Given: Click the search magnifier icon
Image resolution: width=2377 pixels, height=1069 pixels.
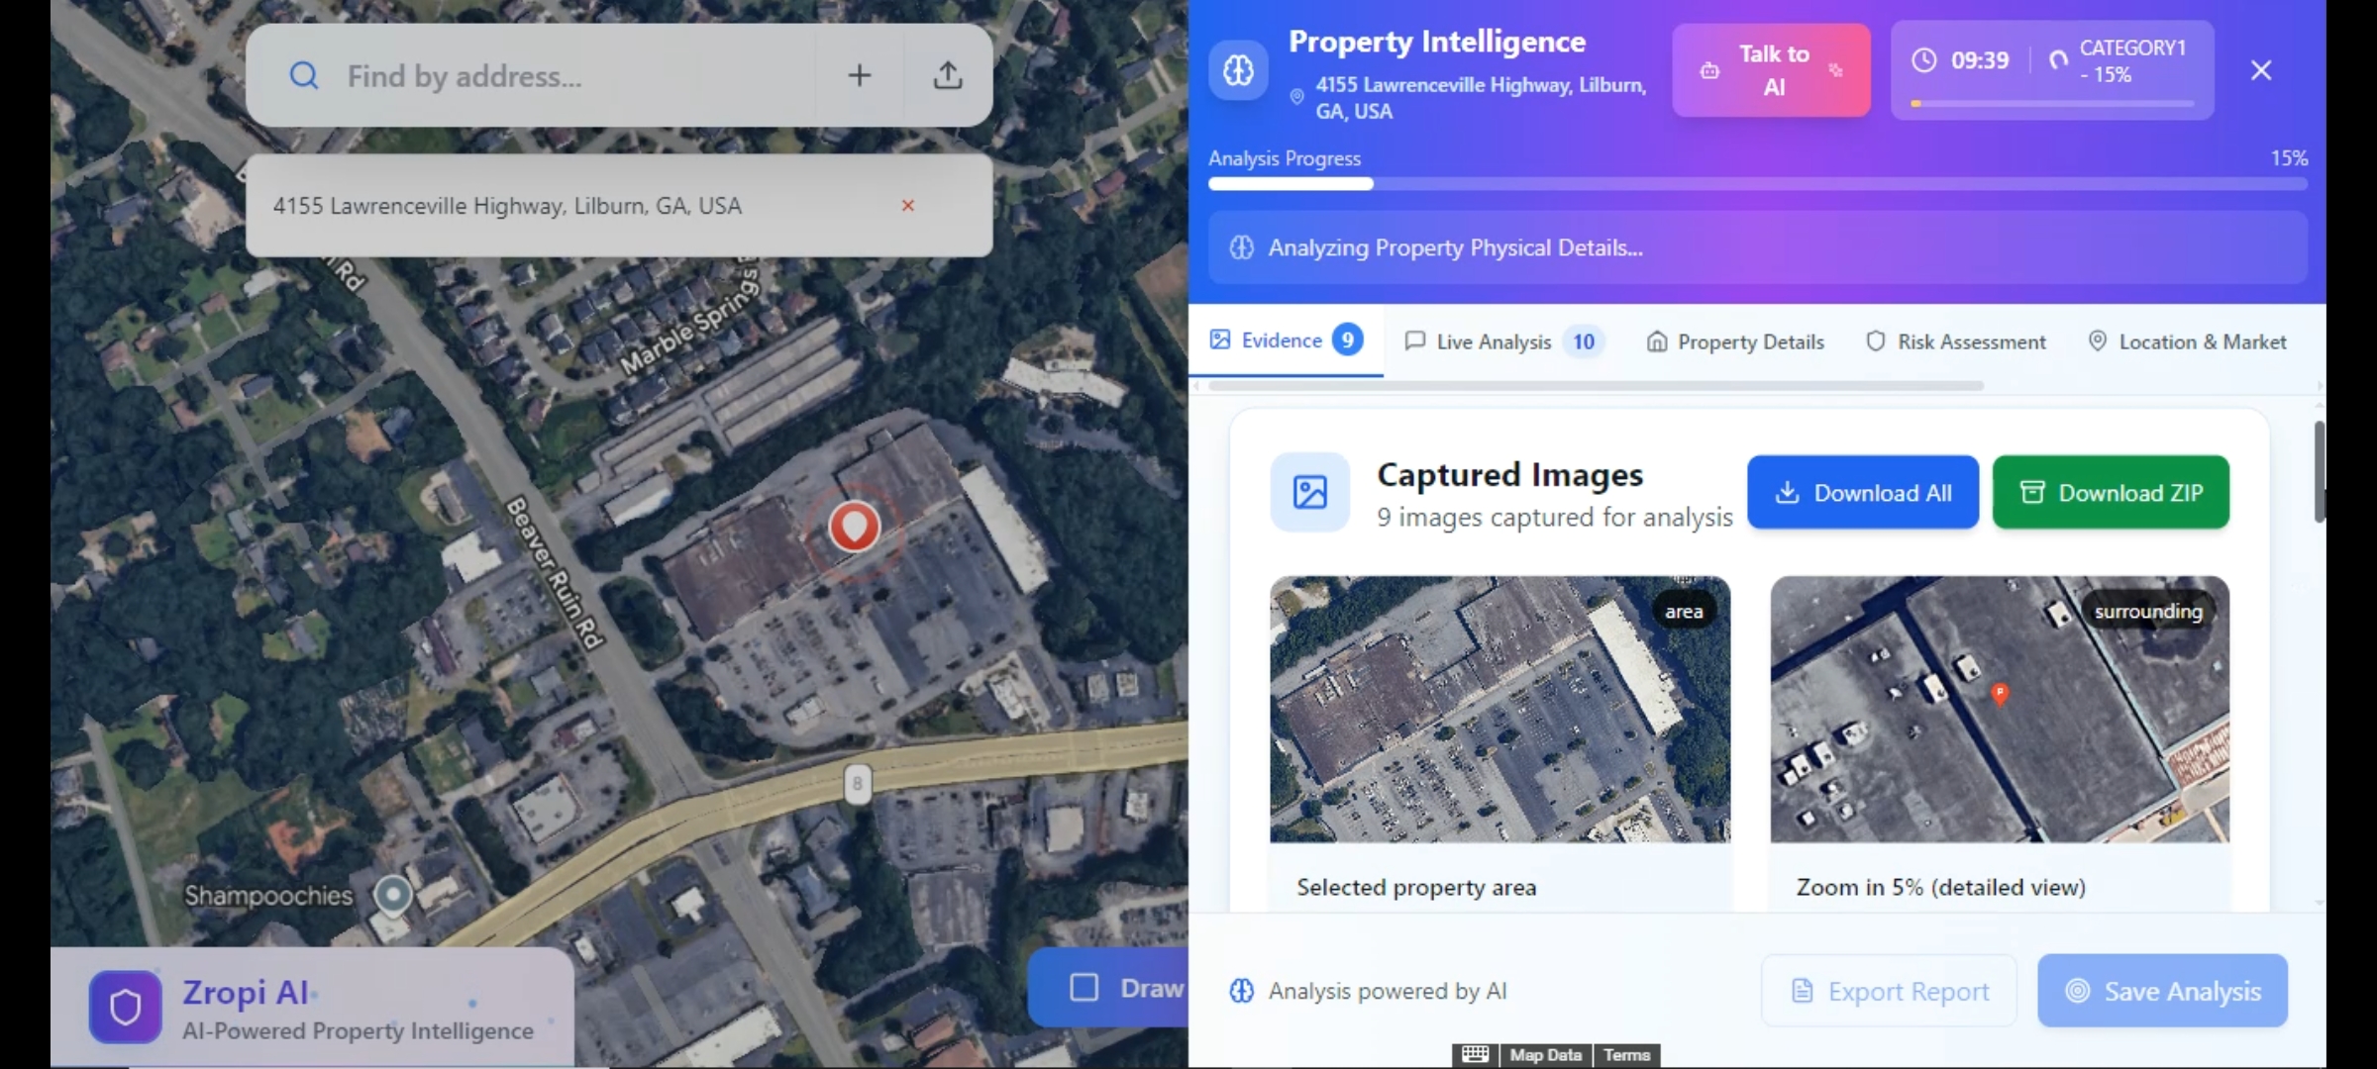Looking at the screenshot, I should pyautogui.click(x=304, y=76).
